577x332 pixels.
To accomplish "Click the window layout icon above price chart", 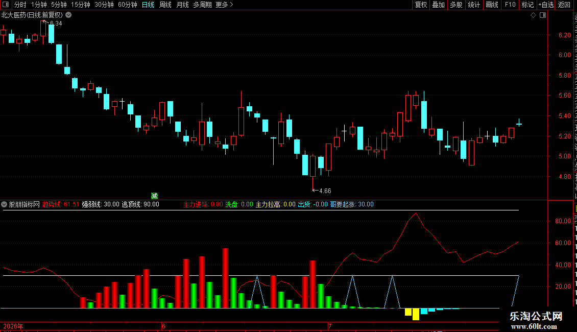I will pyautogui.click(x=543, y=15).
